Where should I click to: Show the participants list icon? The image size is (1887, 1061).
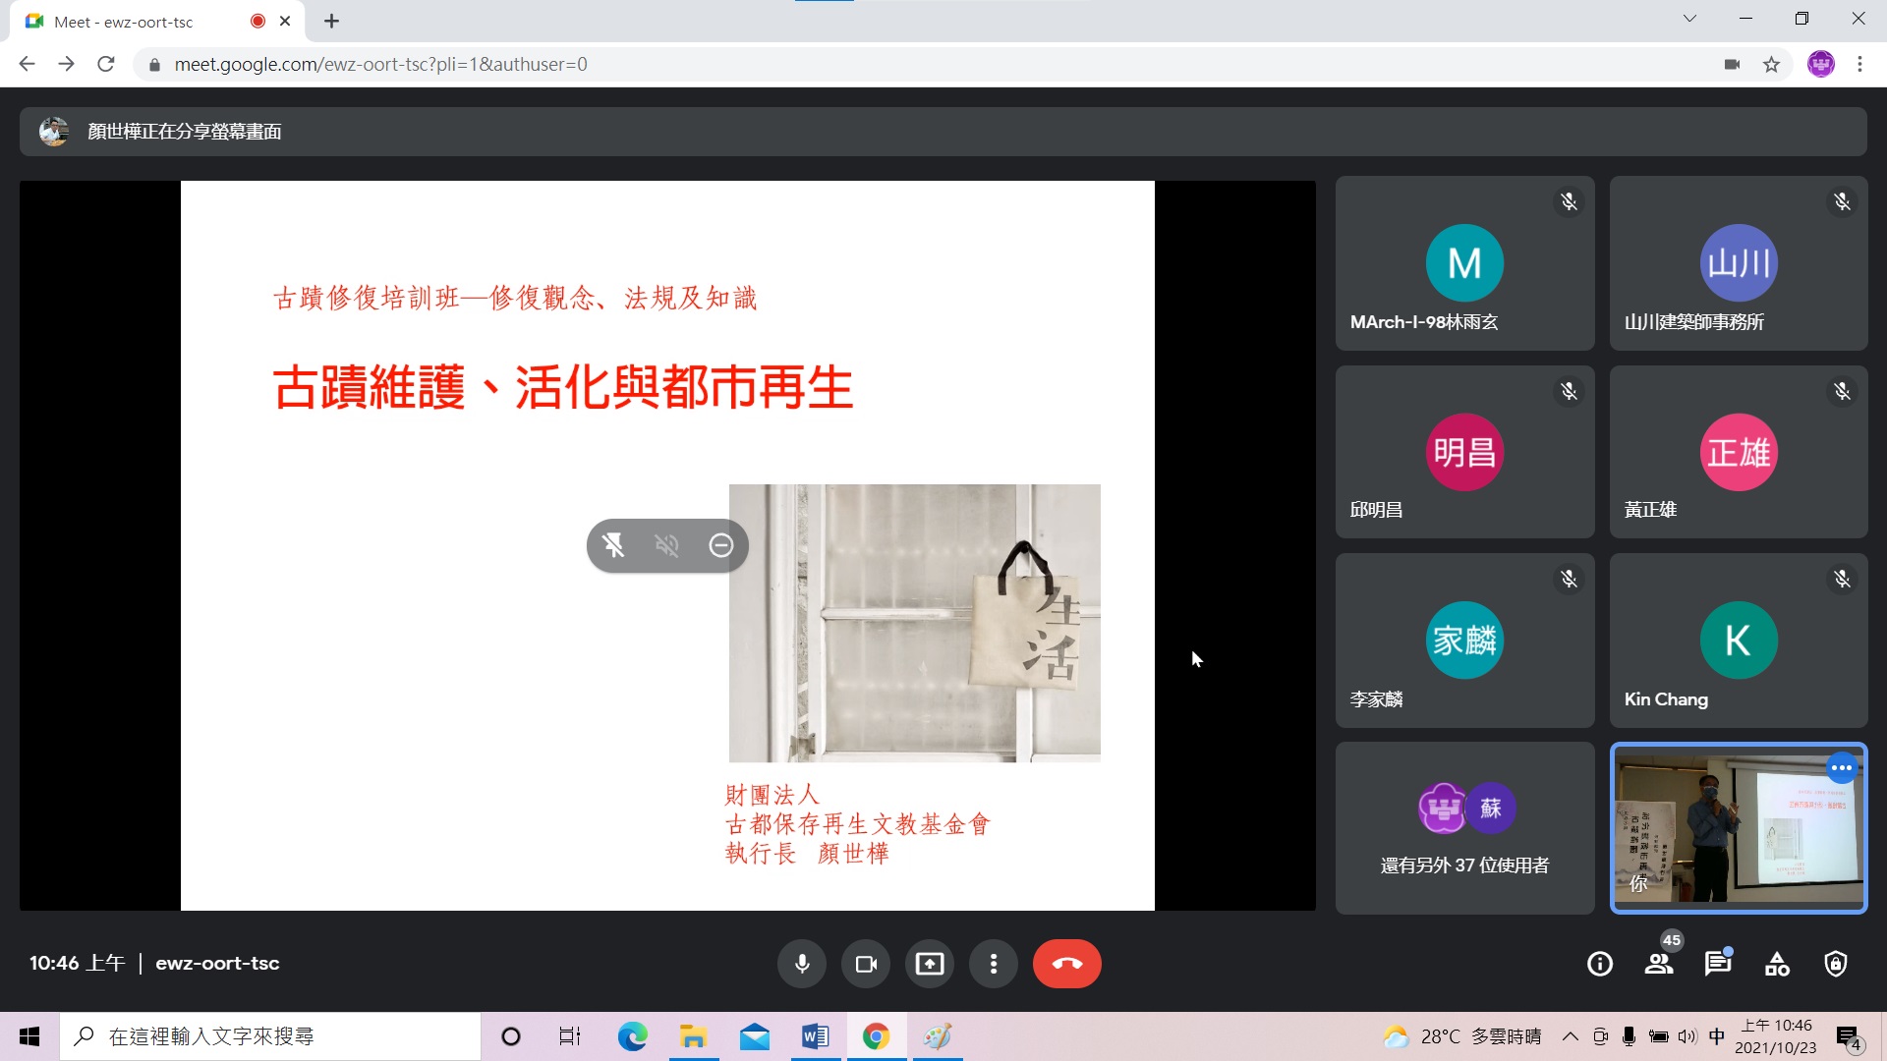click(x=1659, y=964)
